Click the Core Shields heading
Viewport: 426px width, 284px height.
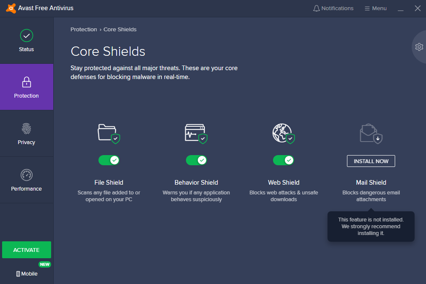coord(108,52)
